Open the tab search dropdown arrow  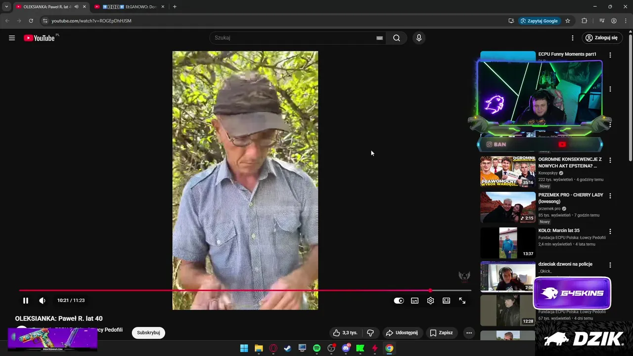(6, 7)
